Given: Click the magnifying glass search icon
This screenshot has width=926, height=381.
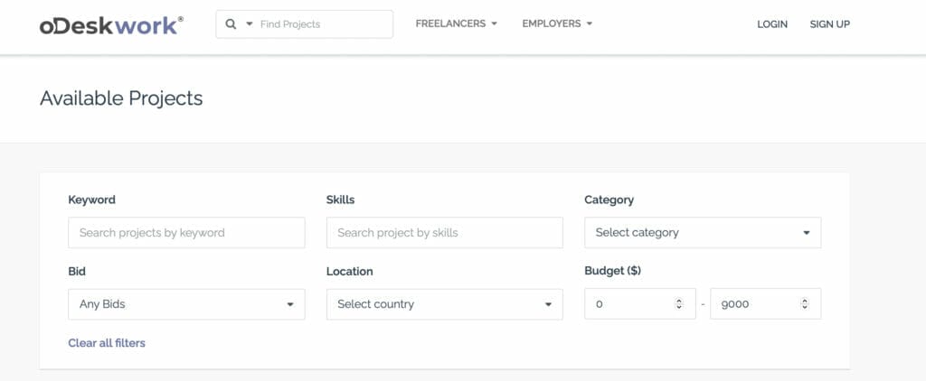Looking at the screenshot, I should coord(231,24).
